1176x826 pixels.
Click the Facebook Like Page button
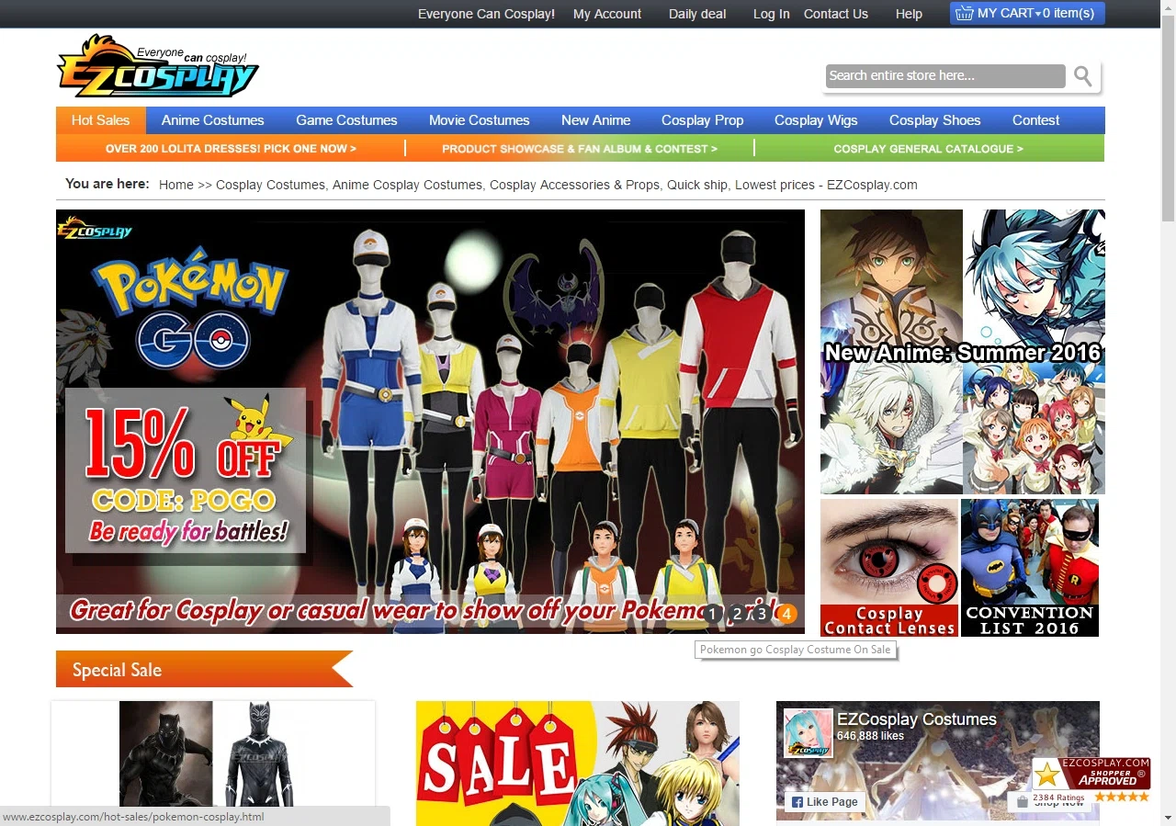(x=825, y=801)
